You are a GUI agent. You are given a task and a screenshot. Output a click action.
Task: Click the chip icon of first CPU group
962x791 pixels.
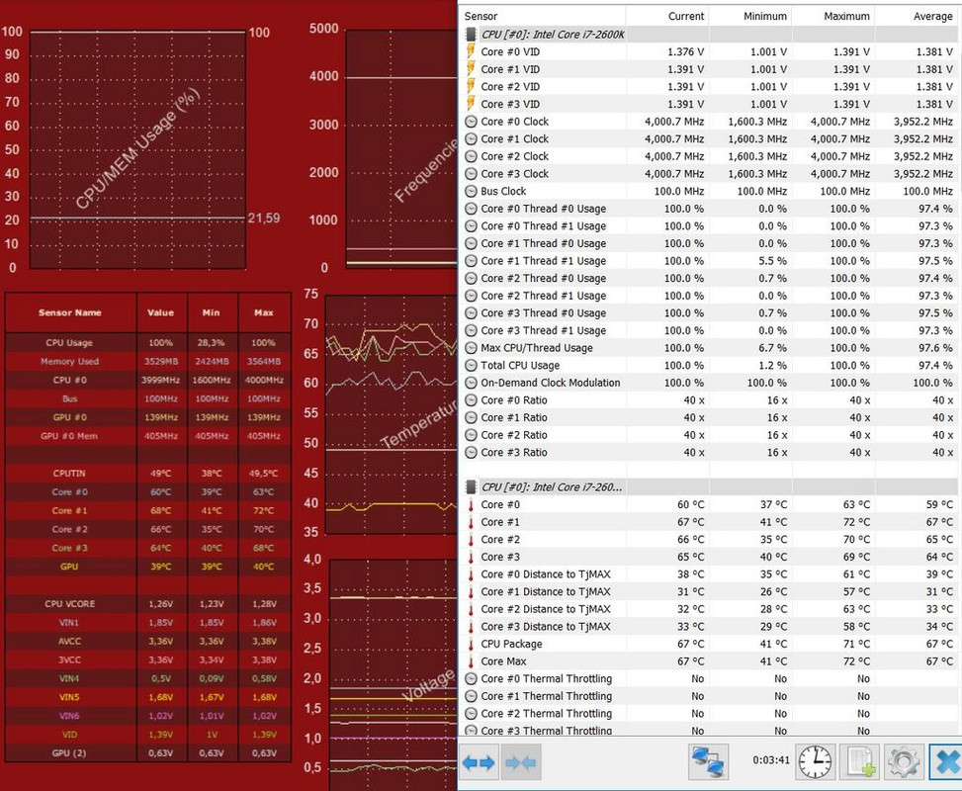point(472,35)
